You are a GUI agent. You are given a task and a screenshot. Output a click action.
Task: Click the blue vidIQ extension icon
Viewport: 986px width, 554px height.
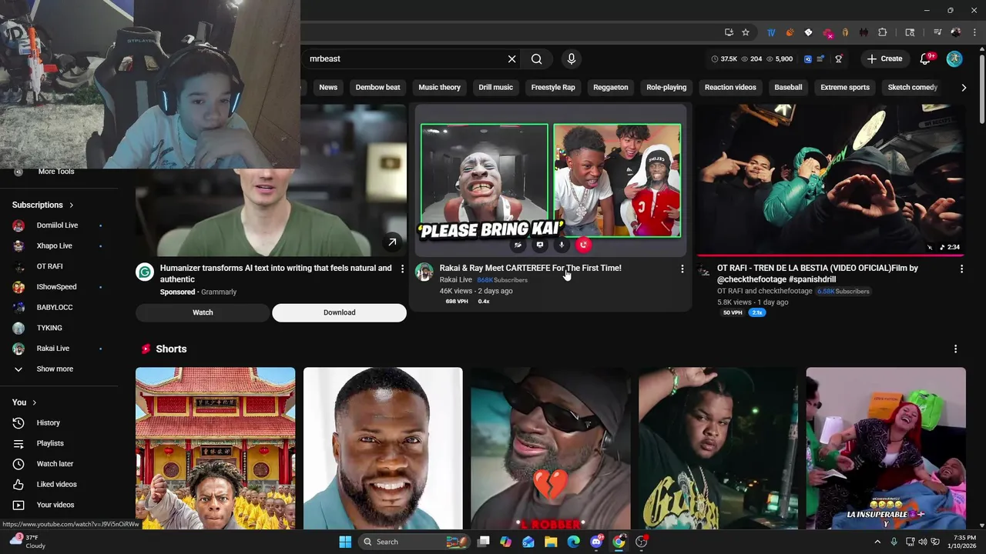point(808,58)
